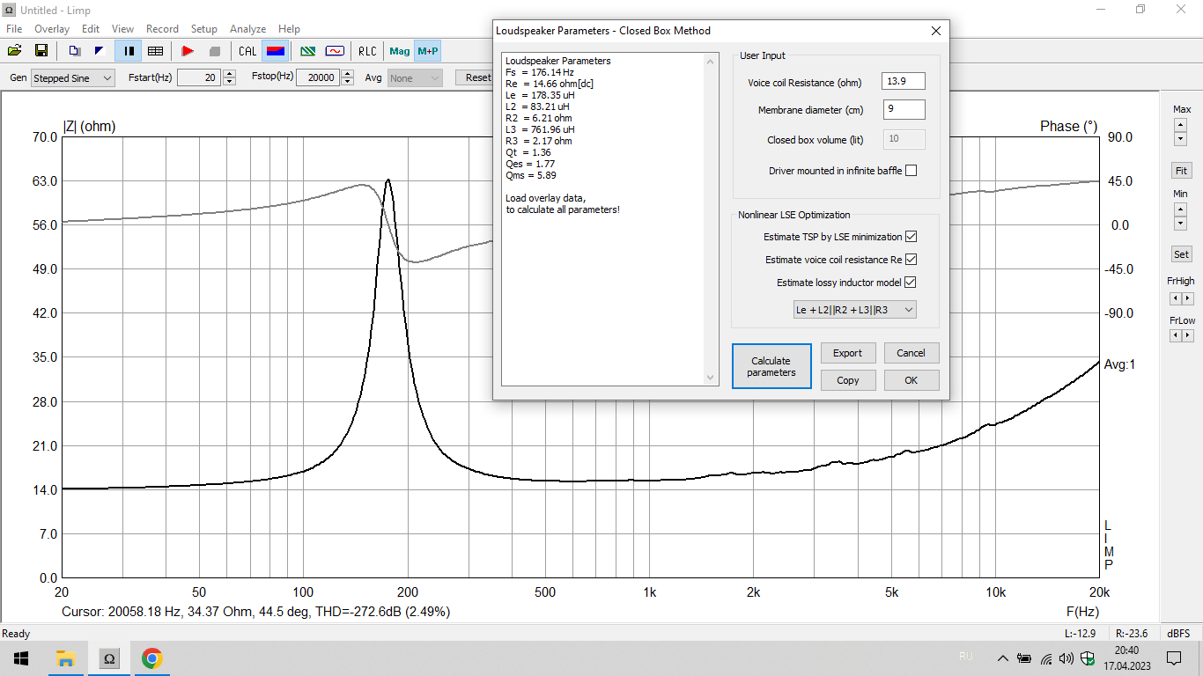Close the Loudspeaker Parameters dialog

(x=936, y=30)
